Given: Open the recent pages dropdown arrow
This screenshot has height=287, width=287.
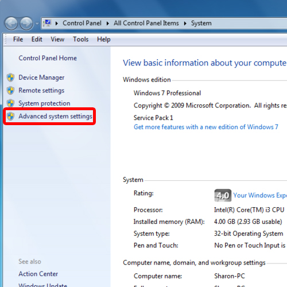Looking at the screenshot, I should 37,24.
